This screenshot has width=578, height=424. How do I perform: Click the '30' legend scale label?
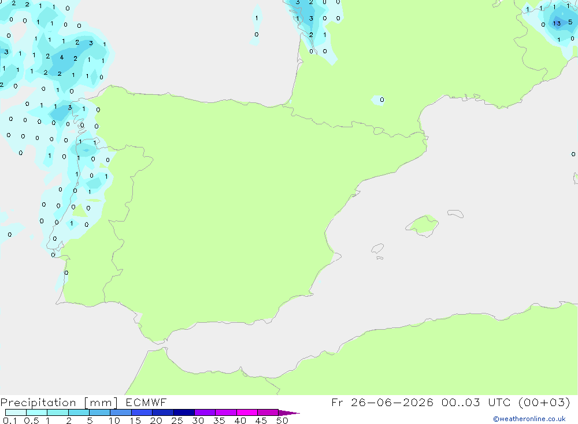click(x=198, y=421)
